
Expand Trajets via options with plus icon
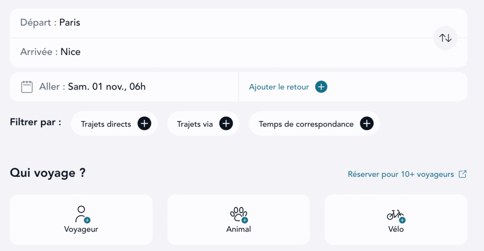tap(226, 124)
